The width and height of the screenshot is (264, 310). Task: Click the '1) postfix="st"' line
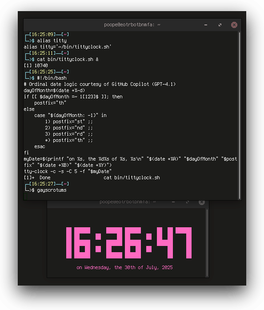click(69, 121)
